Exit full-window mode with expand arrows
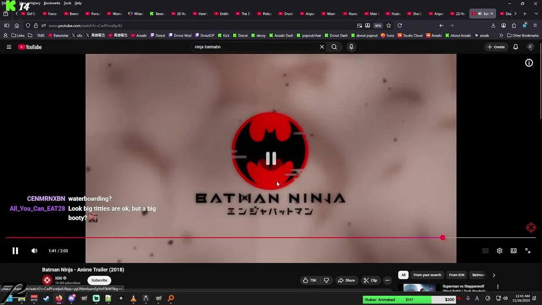542x305 pixels. pos(528,251)
